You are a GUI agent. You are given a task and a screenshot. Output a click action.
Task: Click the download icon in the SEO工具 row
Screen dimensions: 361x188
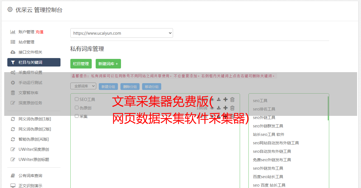tap(219, 99)
